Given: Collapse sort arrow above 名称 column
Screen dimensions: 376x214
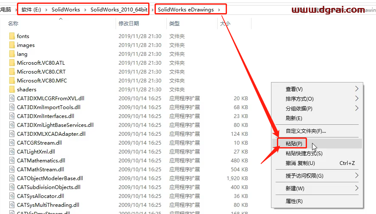Looking at the screenshot, I should click(61, 19).
